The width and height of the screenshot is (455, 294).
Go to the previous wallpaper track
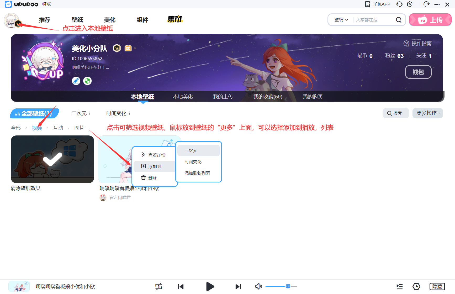pyautogui.click(x=181, y=286)
